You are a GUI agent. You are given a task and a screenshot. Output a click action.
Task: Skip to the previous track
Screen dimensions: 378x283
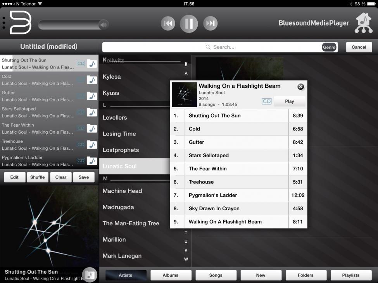click(x=168, y=23)
